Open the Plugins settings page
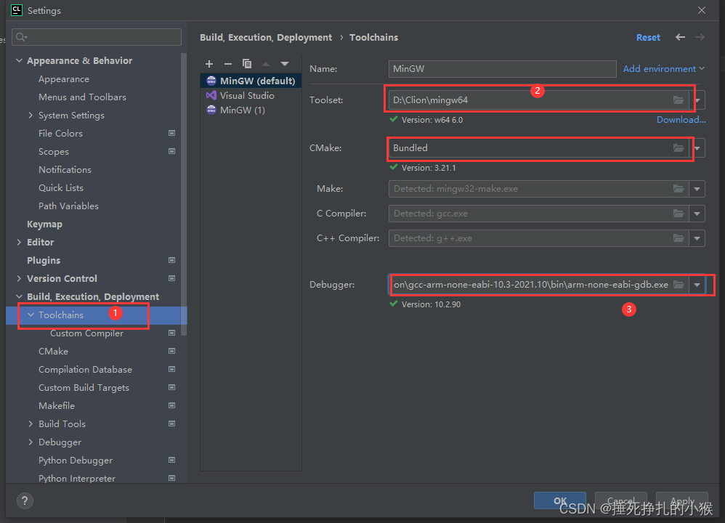725x523 pixels. tap(44, 260)
